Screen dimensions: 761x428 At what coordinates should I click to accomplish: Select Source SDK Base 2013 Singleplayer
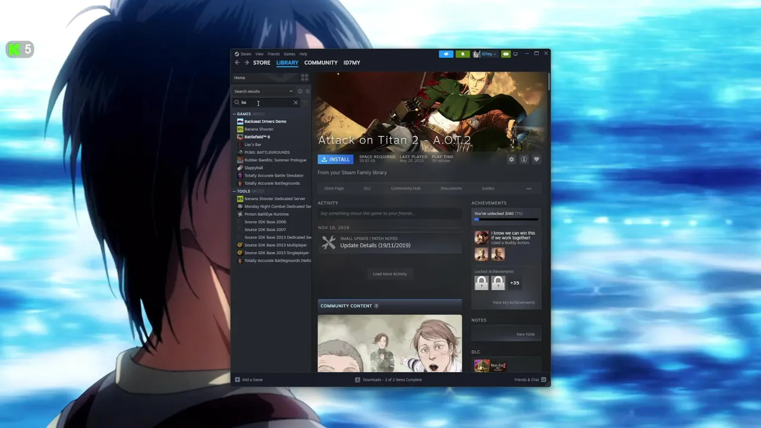tap(276, 253)
